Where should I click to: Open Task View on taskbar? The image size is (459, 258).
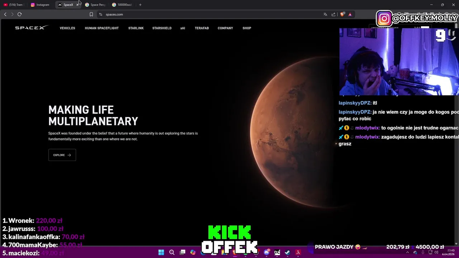point(182,252)
